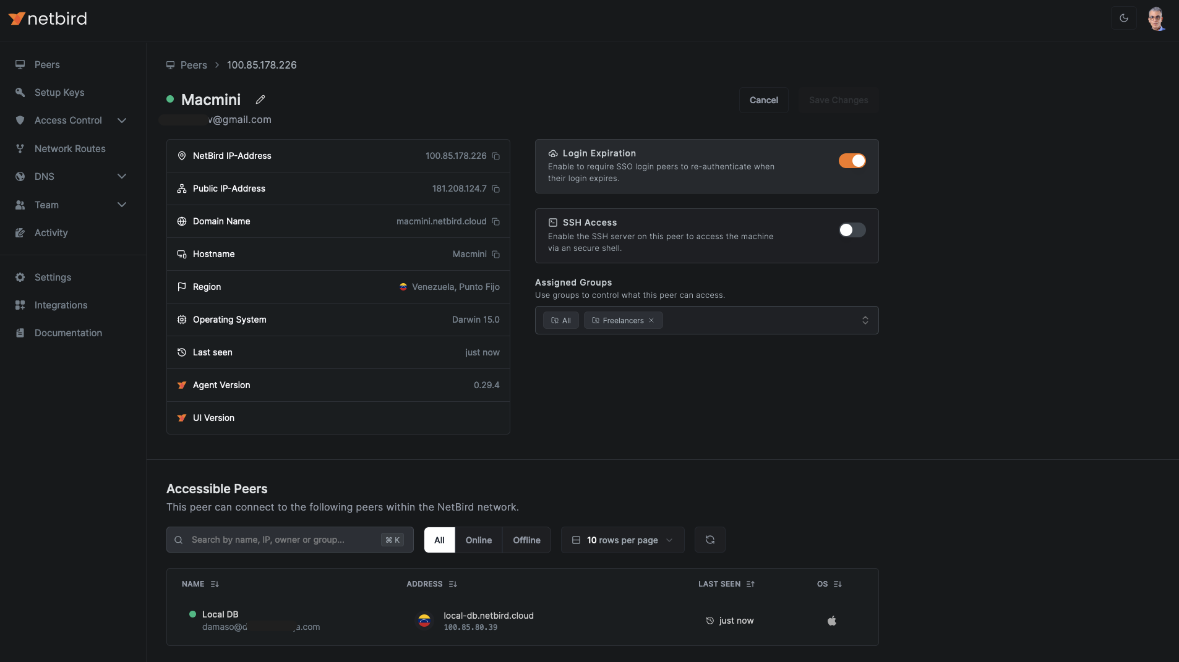The image size is (1179, 662).
Task: Expand the Access Control sidebar menu
Action: click(x=68, y=121)
